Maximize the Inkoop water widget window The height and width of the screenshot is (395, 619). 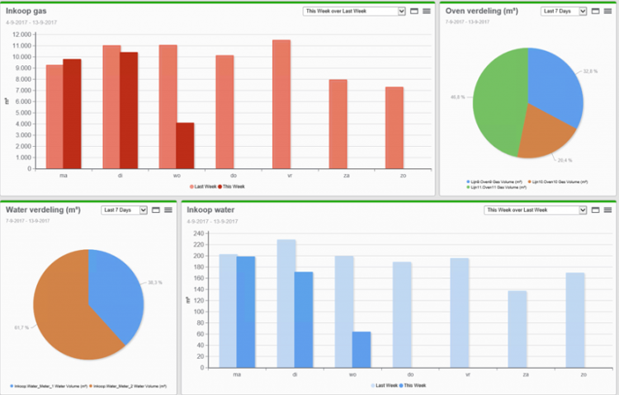tap(595, 210)
